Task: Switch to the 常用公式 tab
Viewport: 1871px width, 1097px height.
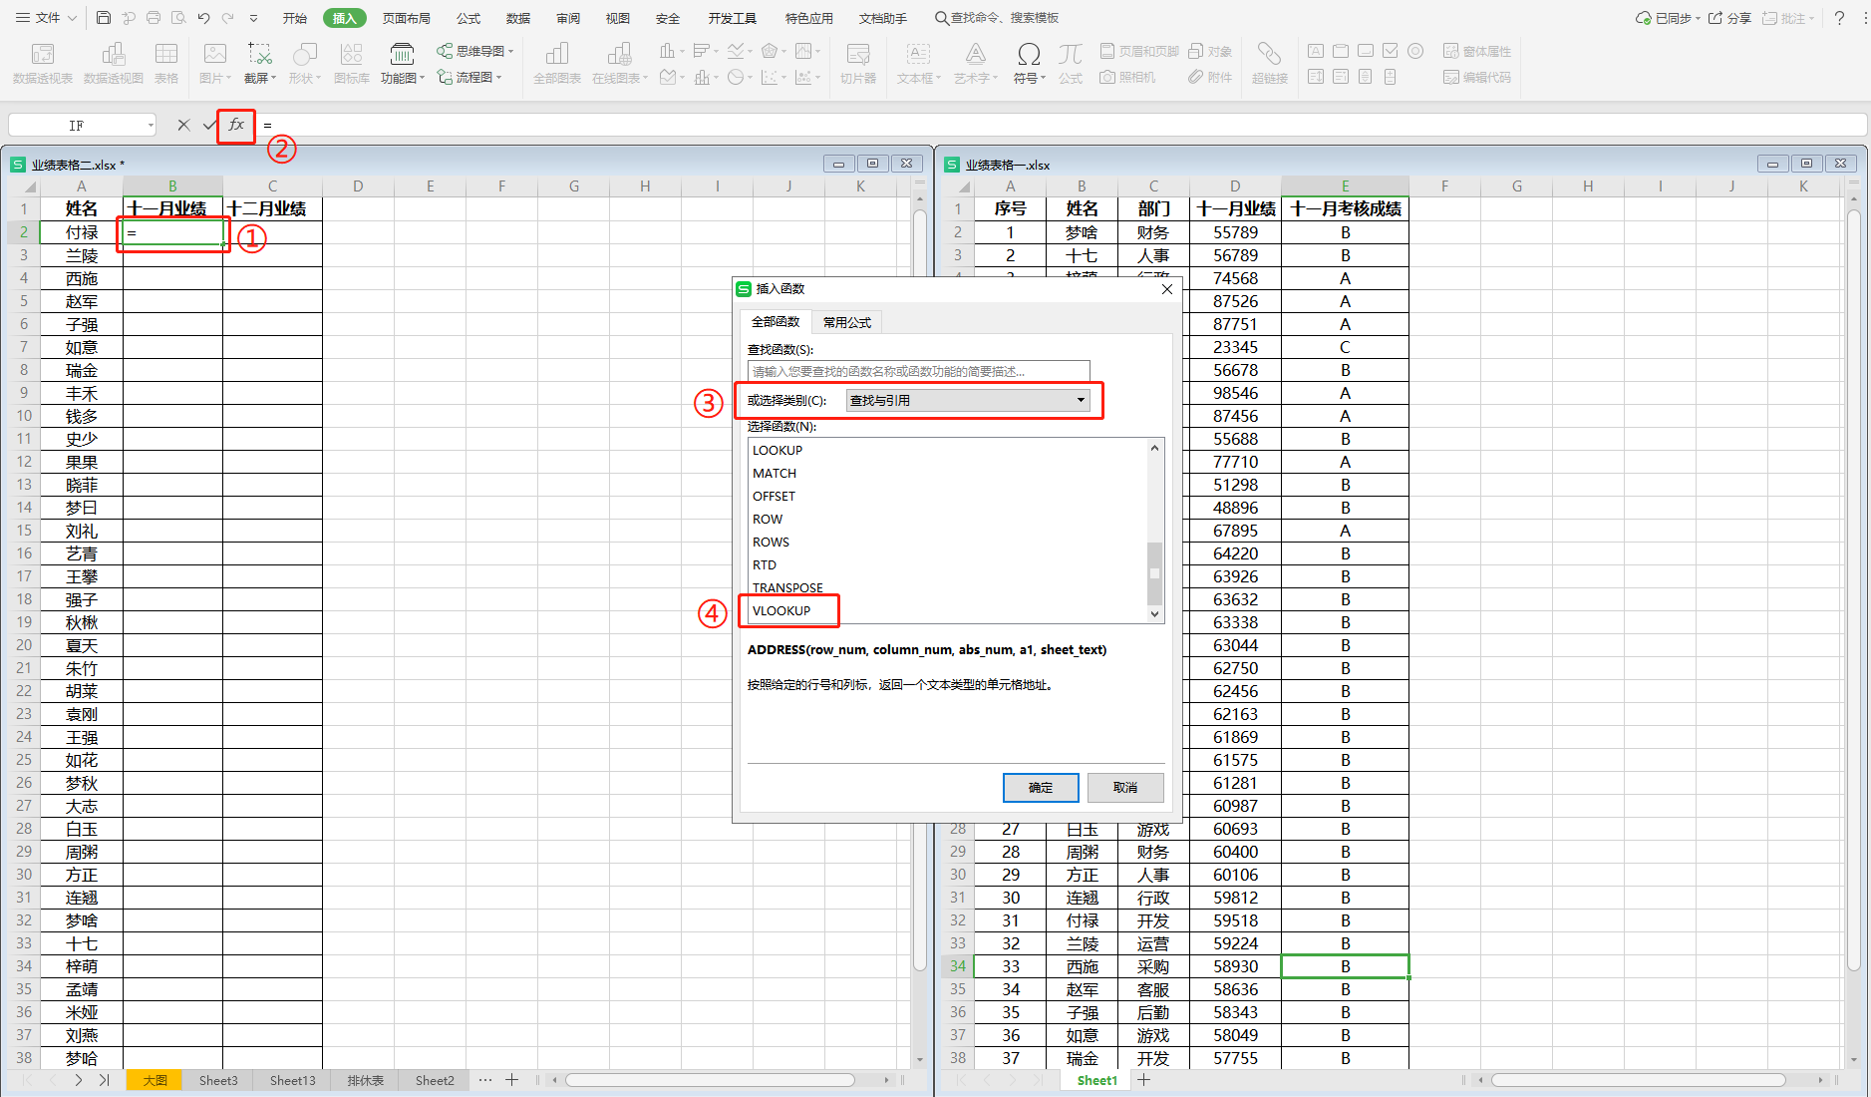Action: pos(846,322)
